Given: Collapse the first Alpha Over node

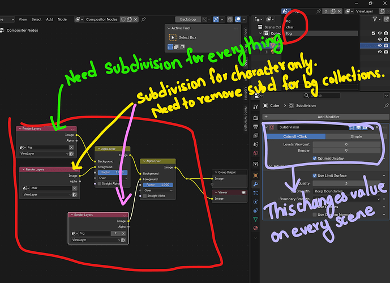Looking at the screenshot, I should point(98,149).
